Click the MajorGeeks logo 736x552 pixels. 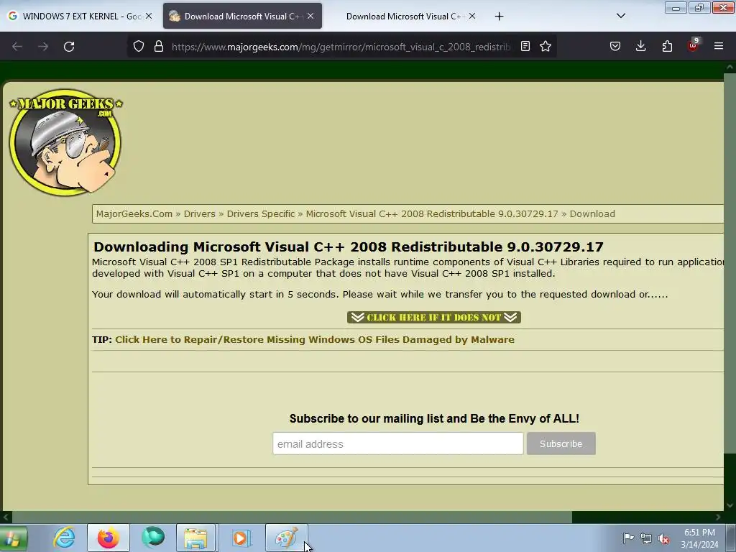click(65, 142)
